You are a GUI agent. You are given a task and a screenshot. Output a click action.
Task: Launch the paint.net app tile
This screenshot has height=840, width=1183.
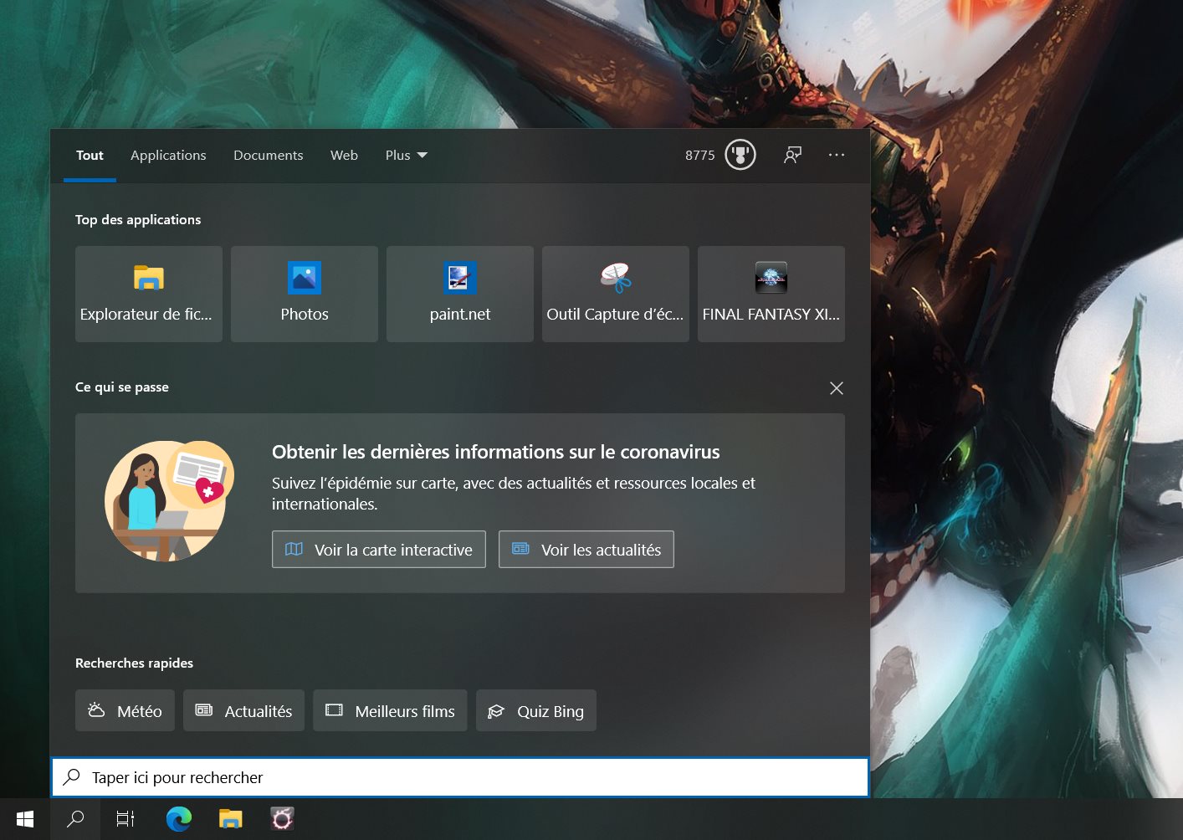(x=460, y=294)
